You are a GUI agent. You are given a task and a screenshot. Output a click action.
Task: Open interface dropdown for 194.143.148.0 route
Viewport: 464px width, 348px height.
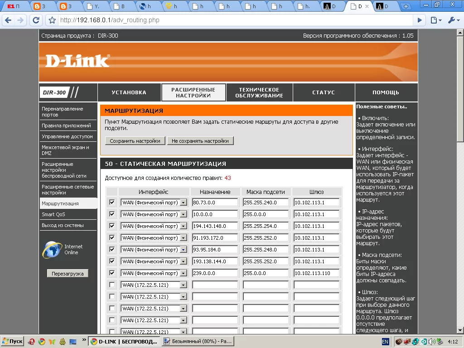154,226
